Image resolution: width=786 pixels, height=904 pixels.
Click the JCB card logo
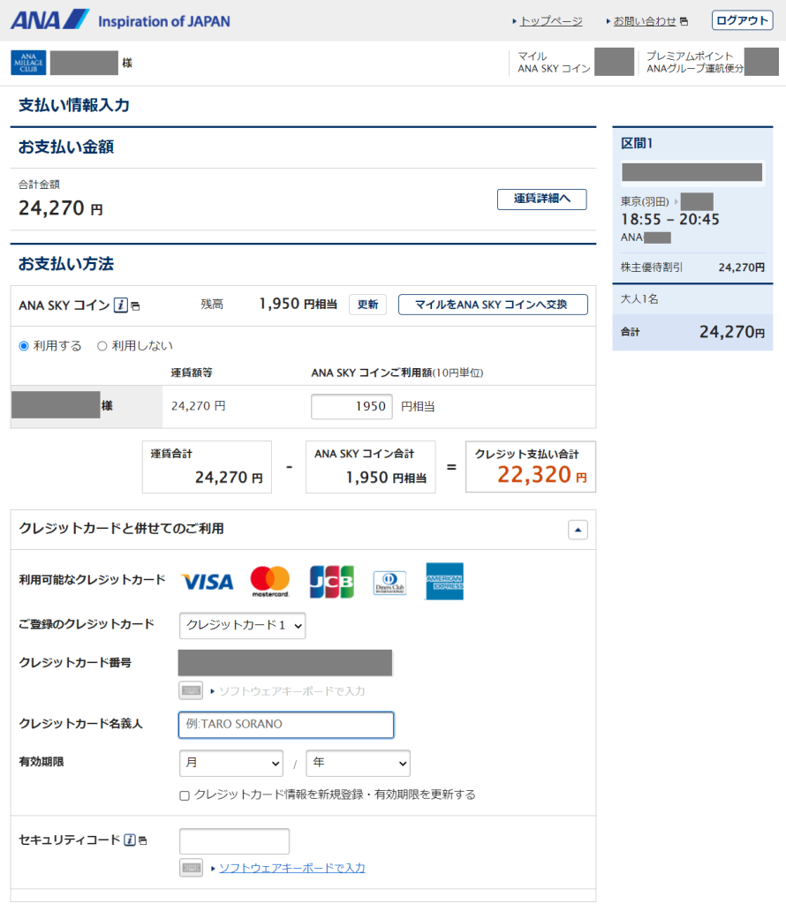pos(331,581)
